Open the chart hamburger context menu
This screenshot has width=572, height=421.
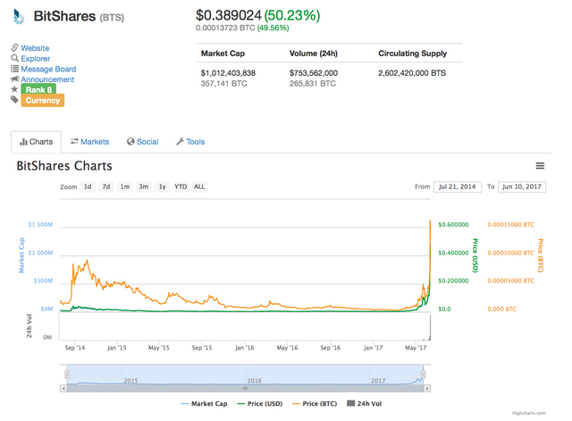(x=540, y=166)
